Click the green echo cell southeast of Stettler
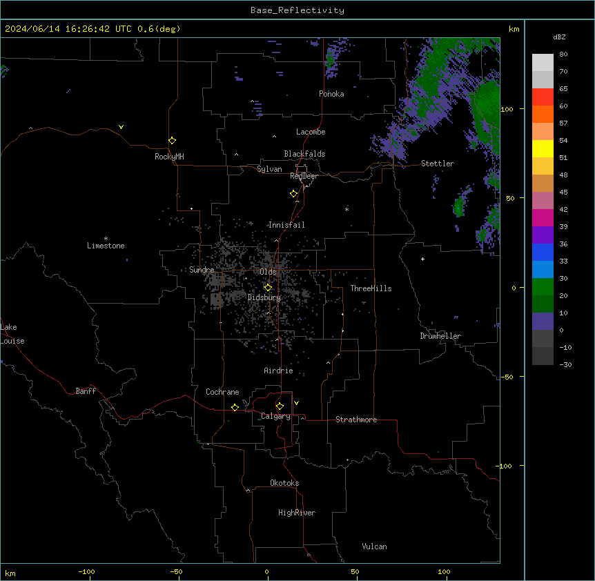Screen dimensions: 595x581 pyautogui.click(x=459, y=207)
